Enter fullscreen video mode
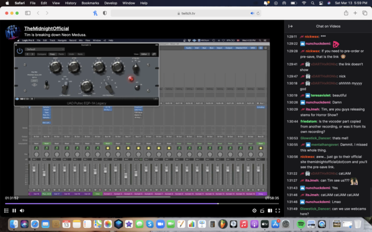This screenshot has width=372, height=232. (278, 210)
